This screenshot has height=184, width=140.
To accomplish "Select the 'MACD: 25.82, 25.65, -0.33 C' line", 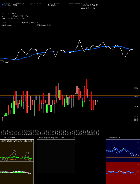I will click(14, 18).
